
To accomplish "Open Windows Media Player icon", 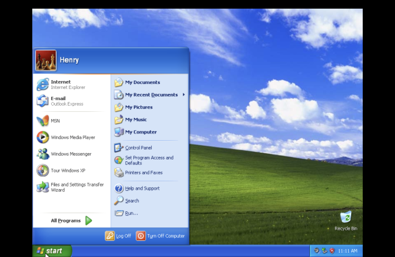I will coord(43,137).
